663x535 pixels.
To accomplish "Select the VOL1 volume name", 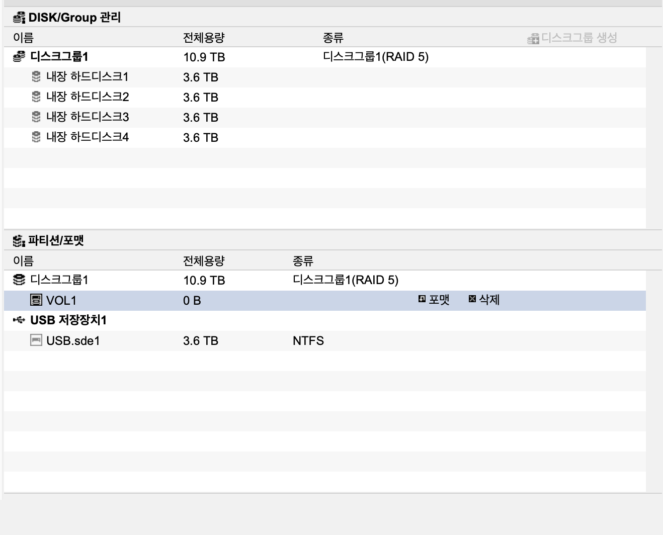I will 61,301.
